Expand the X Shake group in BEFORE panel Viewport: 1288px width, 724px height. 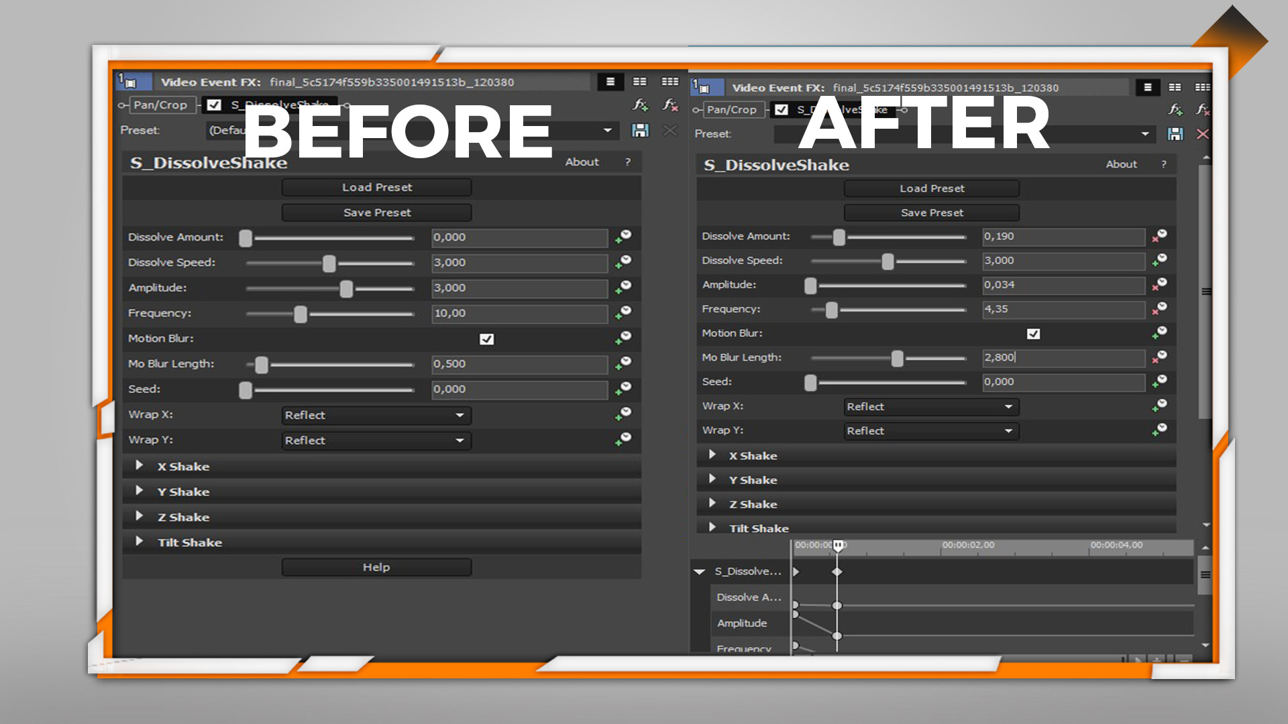click(139, 465)
